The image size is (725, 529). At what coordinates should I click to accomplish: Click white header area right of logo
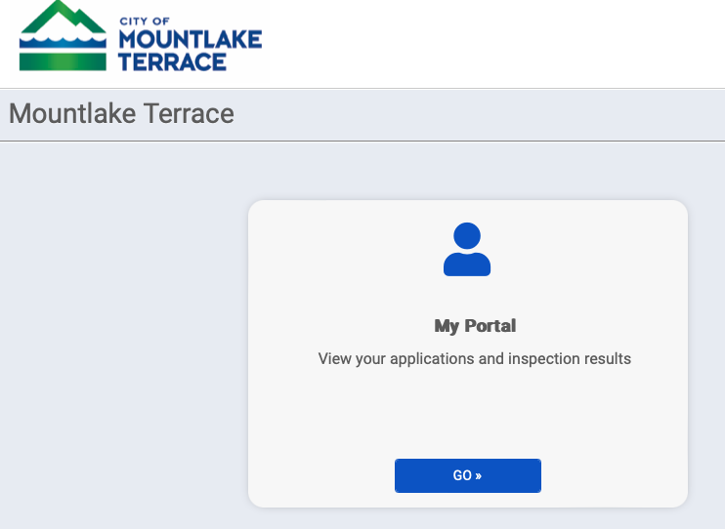click(x=489, y=44)
